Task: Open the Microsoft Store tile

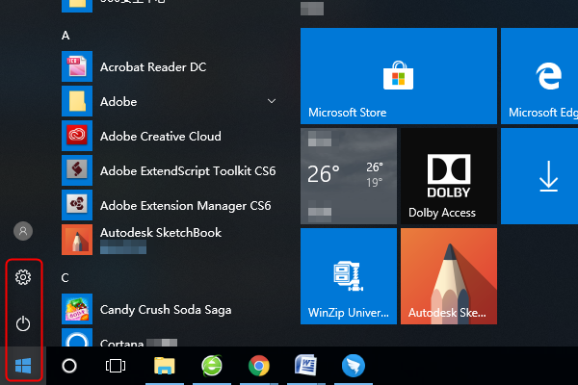Action: pos(398,76)
